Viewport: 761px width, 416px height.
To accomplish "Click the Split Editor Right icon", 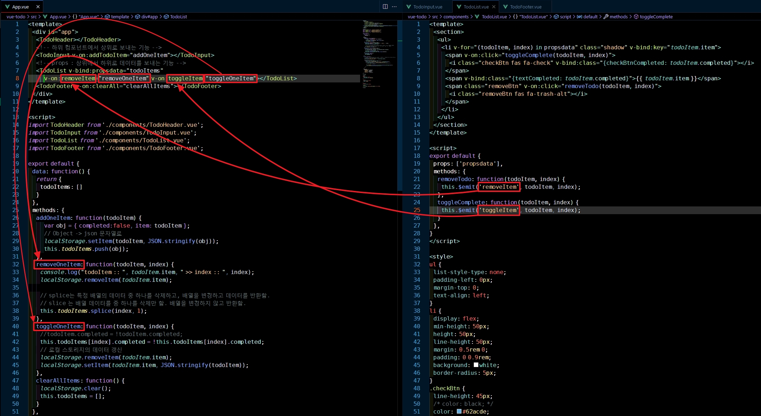I will click(x=385, y=7).
